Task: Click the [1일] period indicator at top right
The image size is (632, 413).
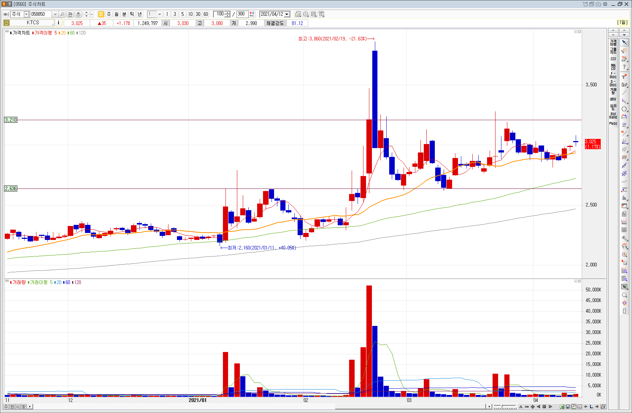Action: 622,22
